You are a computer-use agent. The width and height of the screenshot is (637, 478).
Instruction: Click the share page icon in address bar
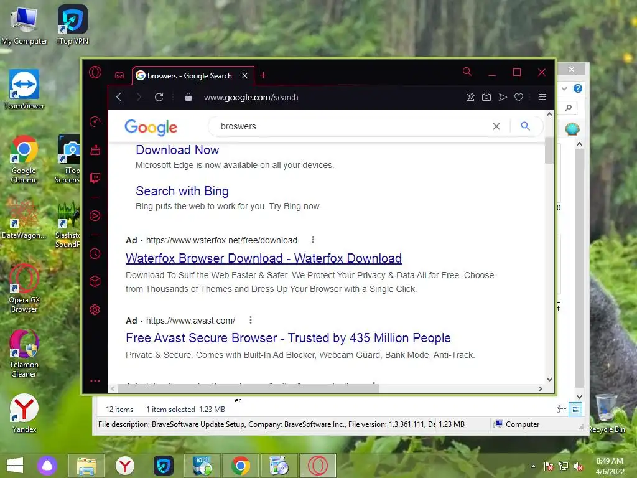[x=470, y=97]
